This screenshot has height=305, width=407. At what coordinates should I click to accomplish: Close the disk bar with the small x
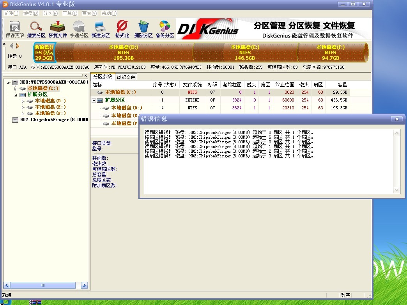click(x=4, y=44)
